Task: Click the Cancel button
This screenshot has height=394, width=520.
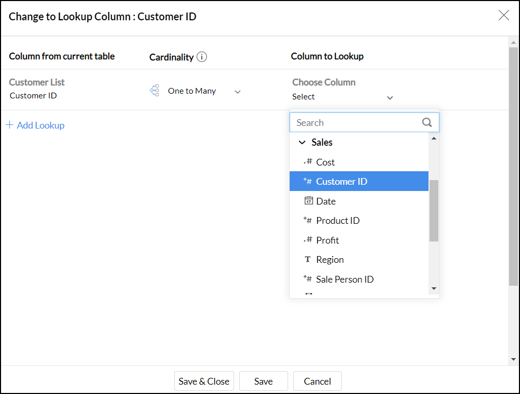Action: (x=317, y=381)
